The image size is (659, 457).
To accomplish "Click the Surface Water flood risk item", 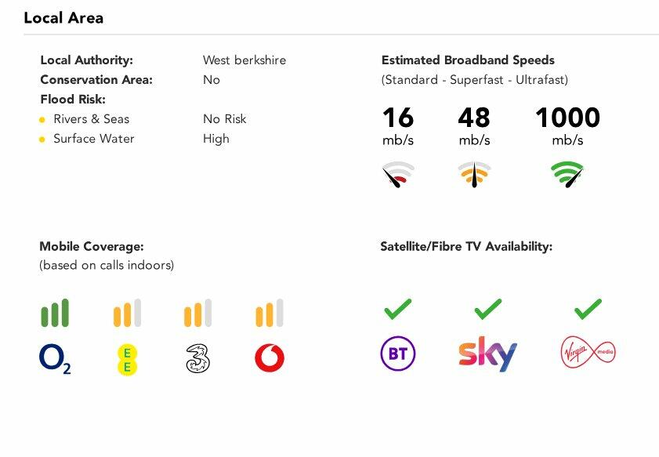I will click(x=93, y=139).
